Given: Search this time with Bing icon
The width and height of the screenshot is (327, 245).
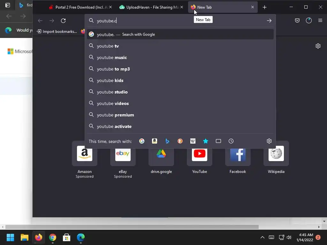Looking at the screenshot, I should pos(167,141).
